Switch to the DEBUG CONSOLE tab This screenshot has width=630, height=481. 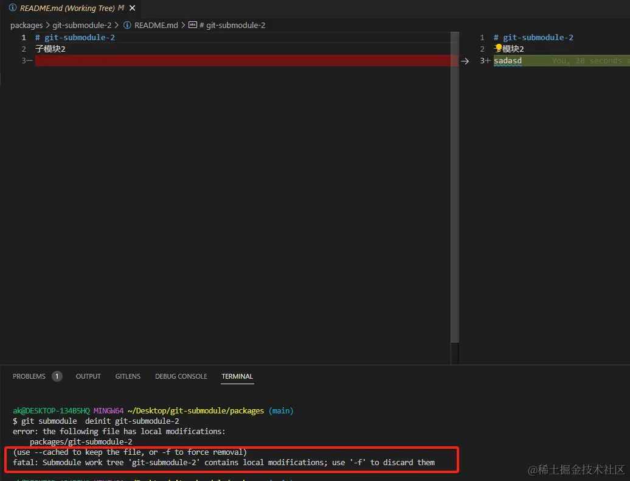click(181, 376)
